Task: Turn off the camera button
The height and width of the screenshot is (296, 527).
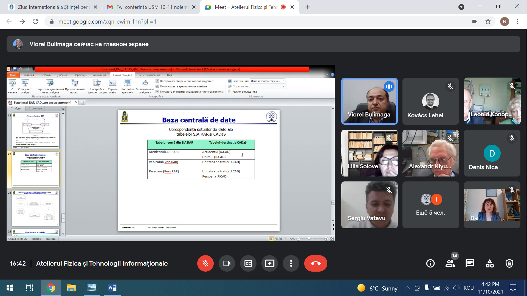Action: click(227, 263)
